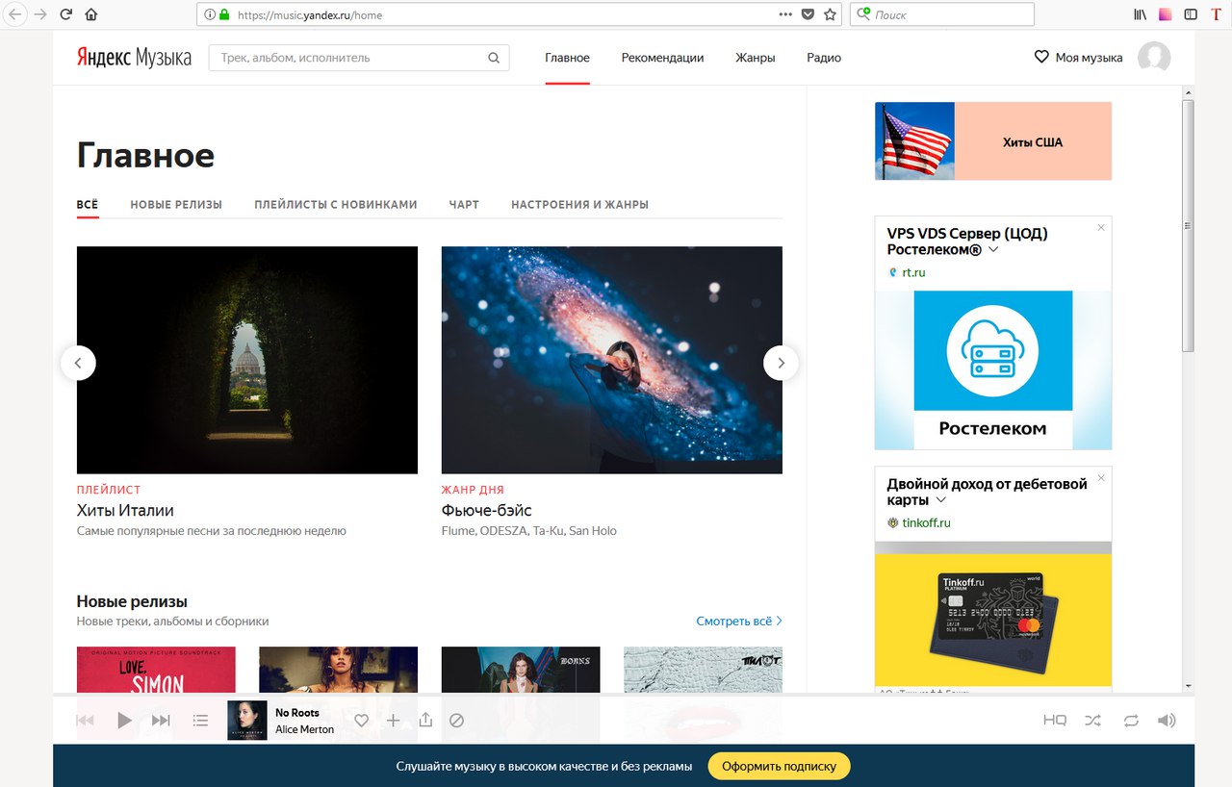Open the Фьюче-бэйс galaxy cover image

coord(612,360)
